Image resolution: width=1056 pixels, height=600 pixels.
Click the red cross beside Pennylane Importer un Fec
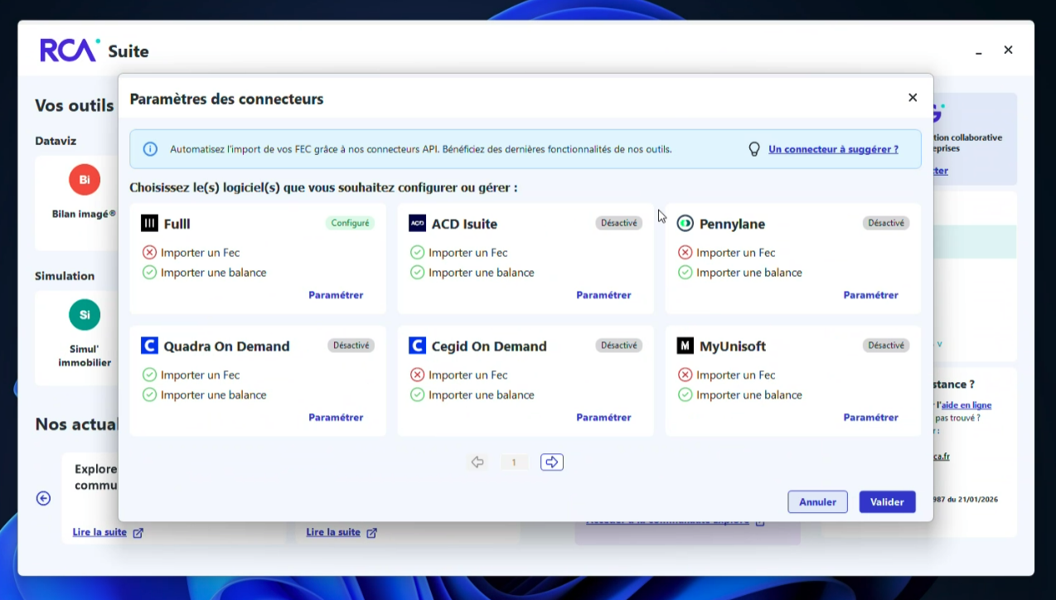(685, 253)
